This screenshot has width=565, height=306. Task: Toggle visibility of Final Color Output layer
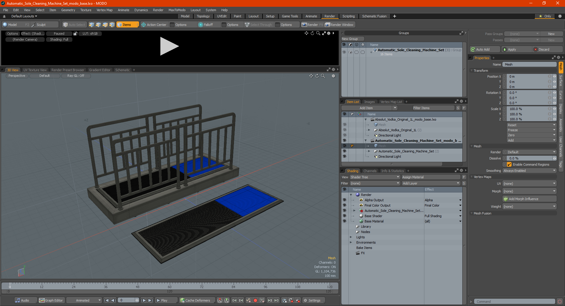[x=344, y=205]
